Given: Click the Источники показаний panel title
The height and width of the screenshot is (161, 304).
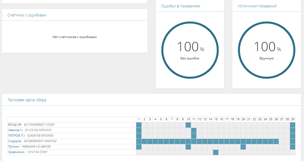Looking at the screenshot, I should coord(257,6).
